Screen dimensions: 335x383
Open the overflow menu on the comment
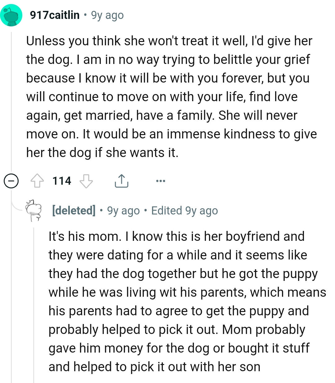[160, 181]
